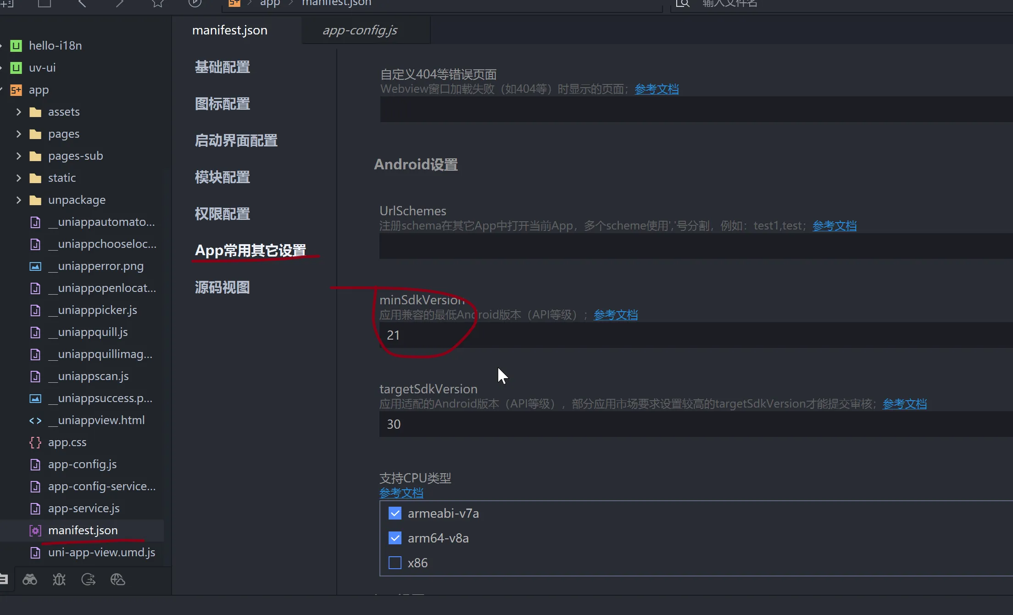This screenshot has height=615, width=1013.
Task: Click the migration arrows icon in bottom toolbar
Action: pos(89,579)
